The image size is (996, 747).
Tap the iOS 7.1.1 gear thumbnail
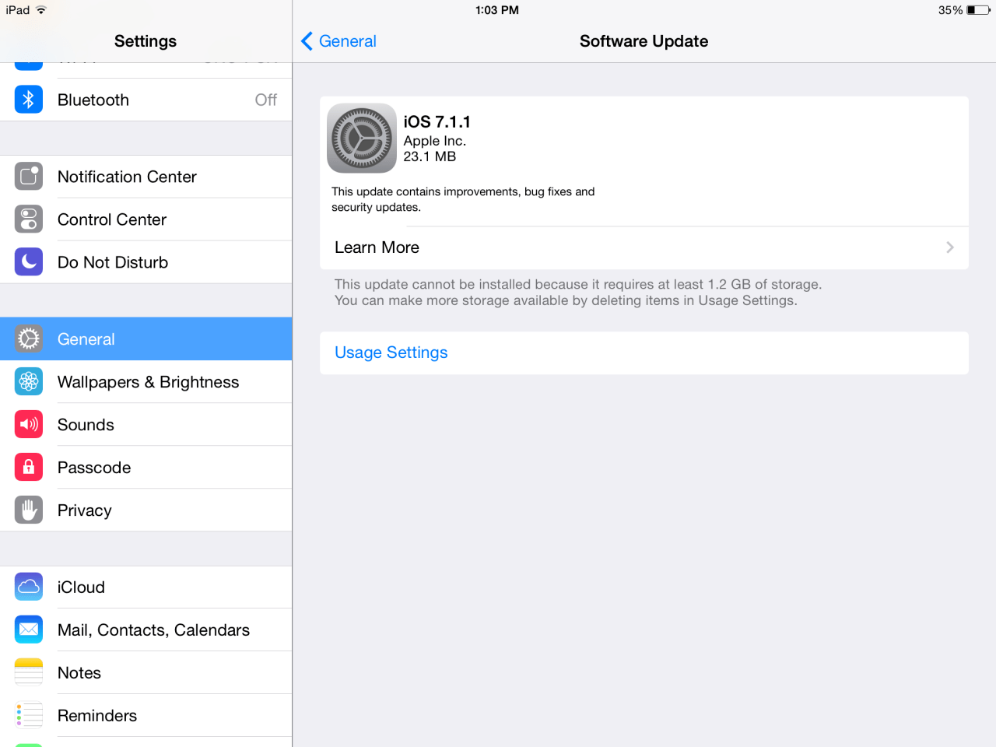tap(362, 139)
